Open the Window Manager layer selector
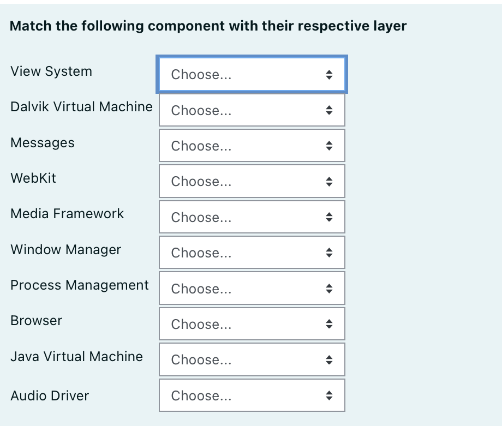 tap(251, 253)
